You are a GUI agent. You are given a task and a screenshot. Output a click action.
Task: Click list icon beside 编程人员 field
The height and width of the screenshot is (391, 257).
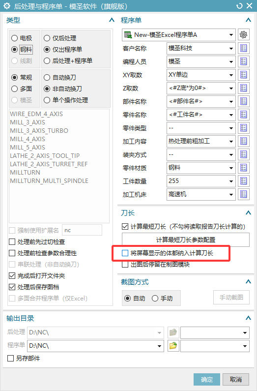(244, 61)
